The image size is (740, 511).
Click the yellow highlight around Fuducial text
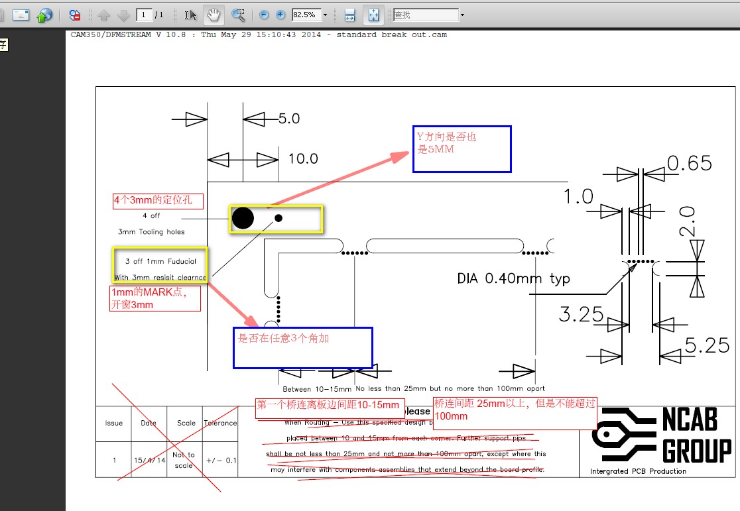point(160,265)
